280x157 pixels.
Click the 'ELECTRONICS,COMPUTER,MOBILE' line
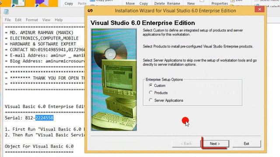44,38
